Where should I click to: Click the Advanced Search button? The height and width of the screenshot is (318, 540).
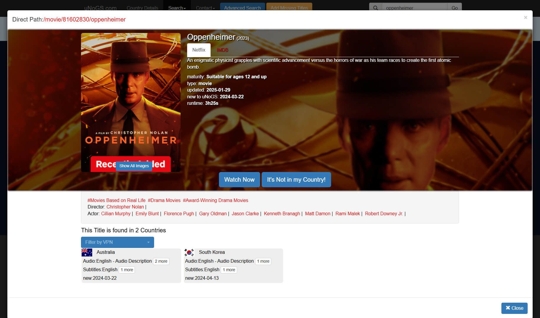click(x=242, y=8)
